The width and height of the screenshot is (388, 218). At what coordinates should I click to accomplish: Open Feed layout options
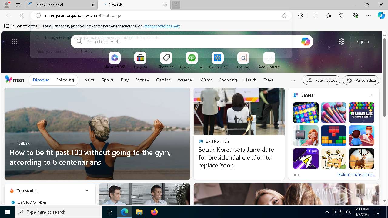coord(322,80)
